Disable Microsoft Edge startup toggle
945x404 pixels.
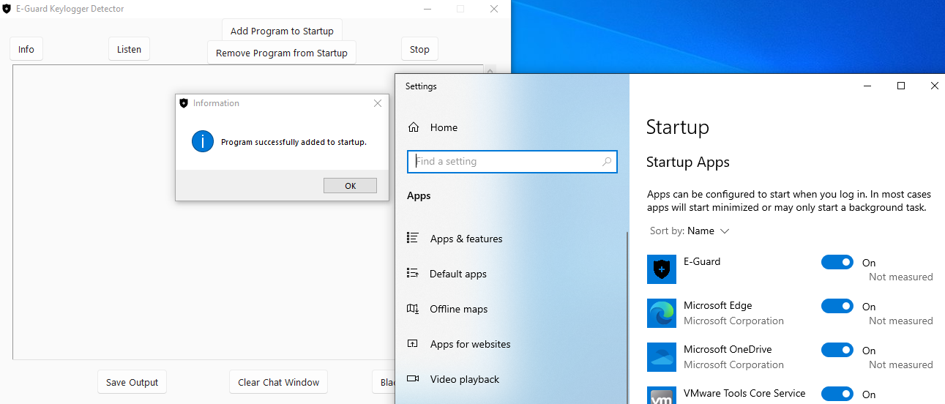point(837,306)
